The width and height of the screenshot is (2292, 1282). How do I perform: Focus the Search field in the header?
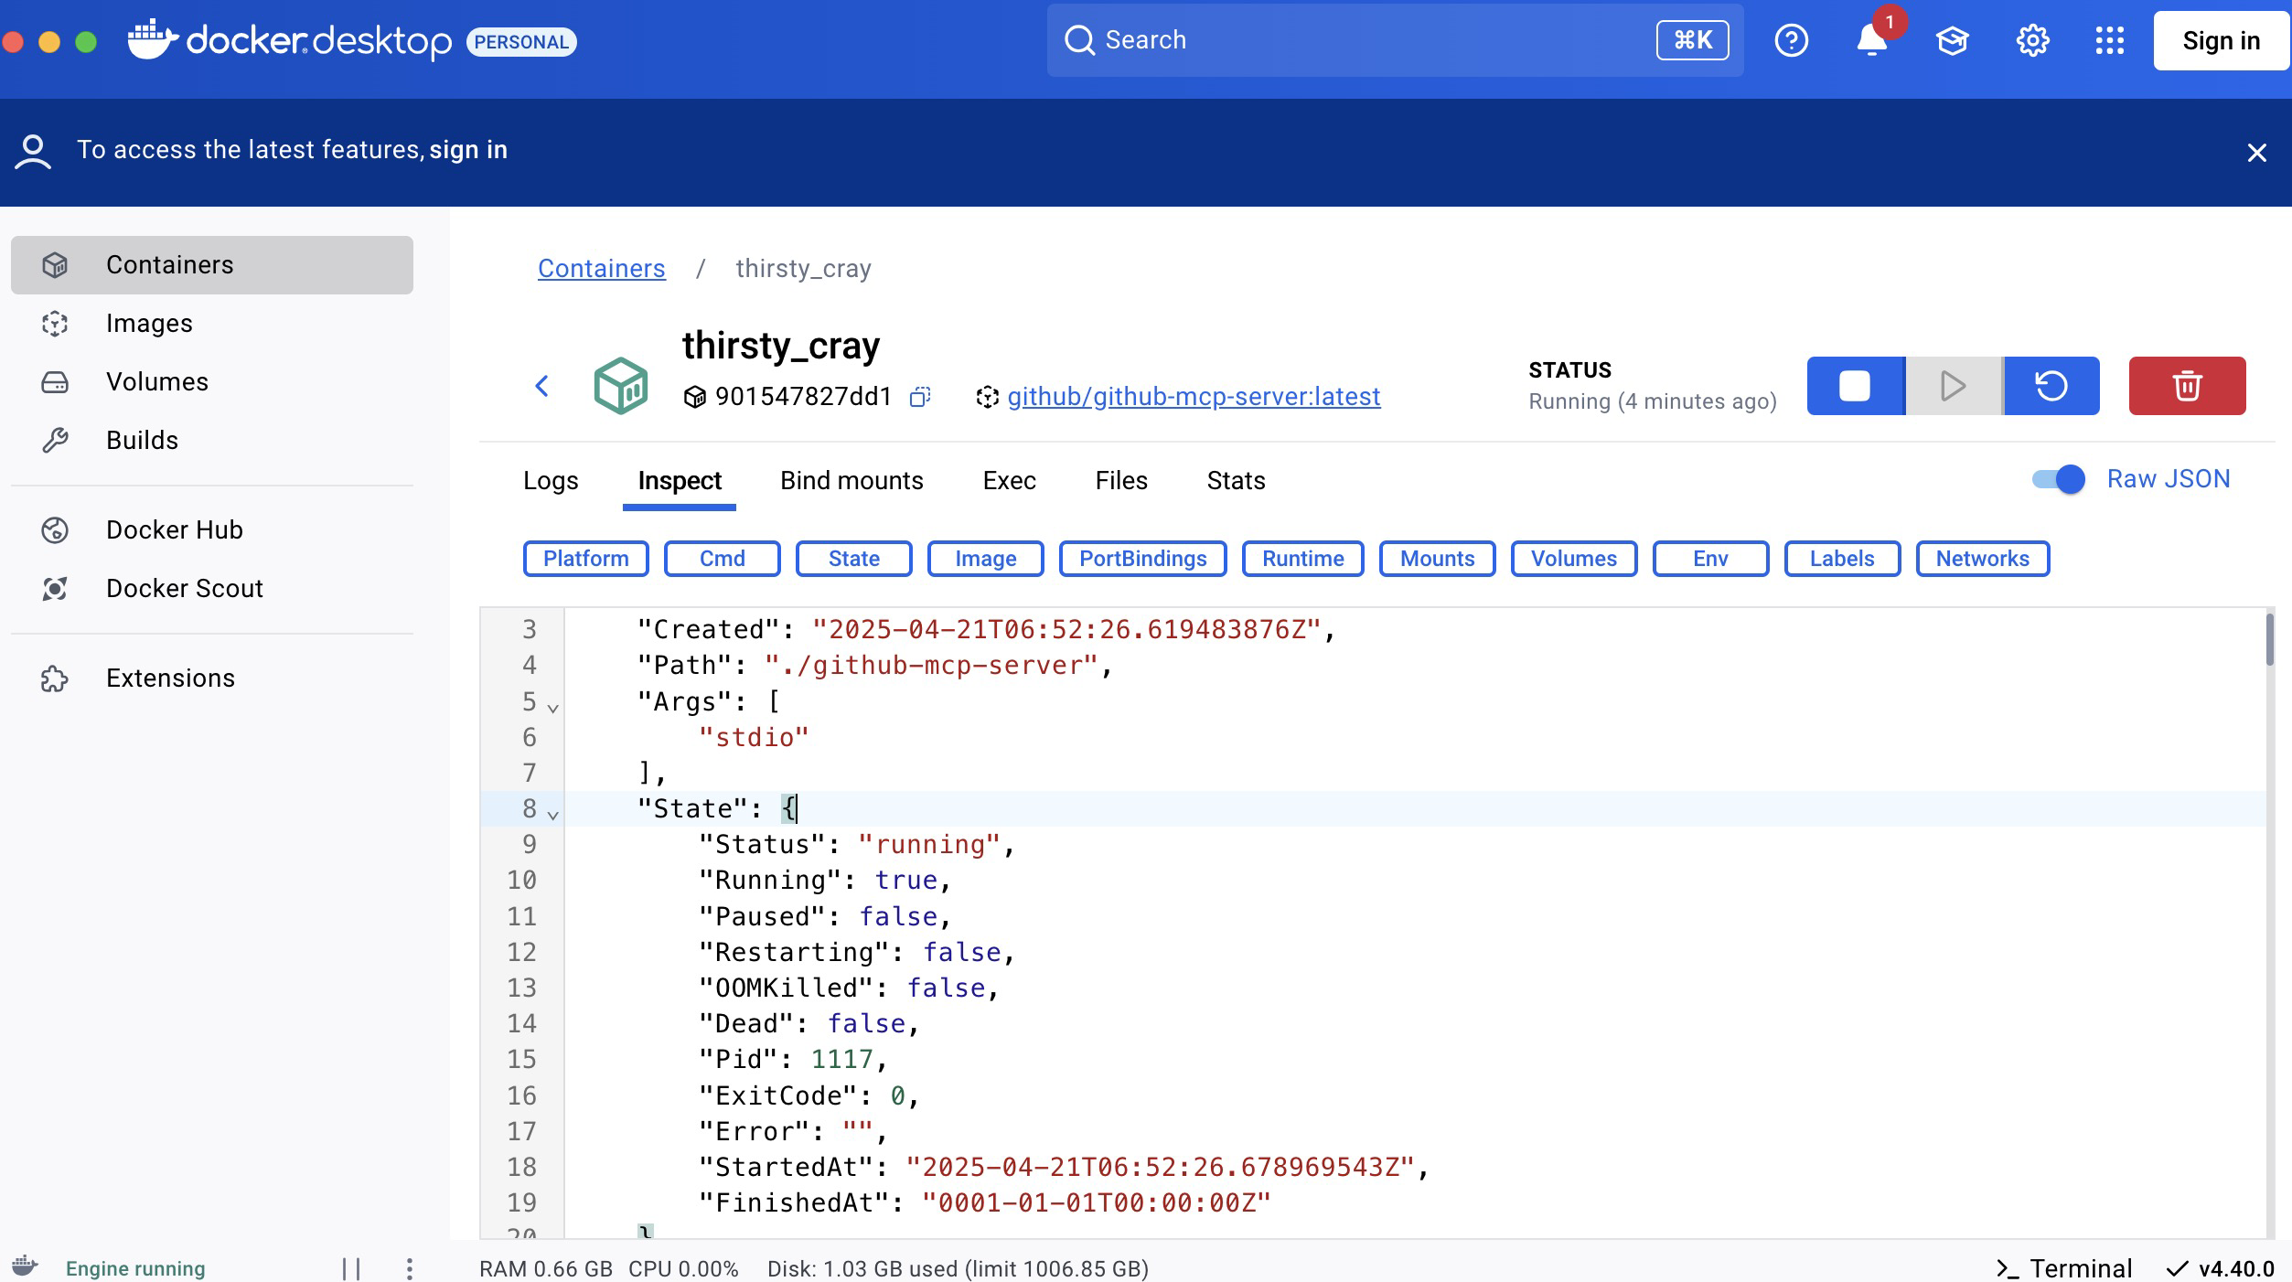[x=1354, y=40]
